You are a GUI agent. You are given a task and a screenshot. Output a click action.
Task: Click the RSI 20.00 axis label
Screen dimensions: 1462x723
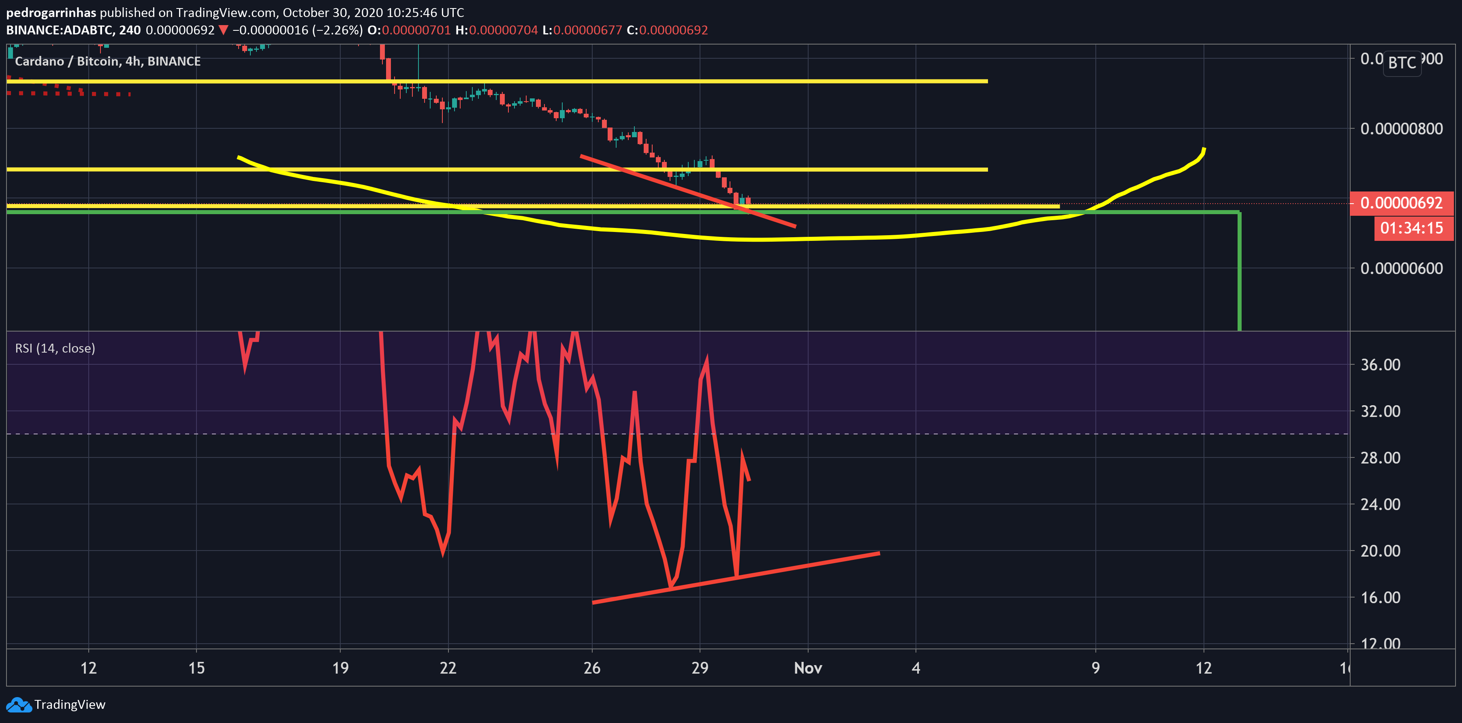[1380, 551]
